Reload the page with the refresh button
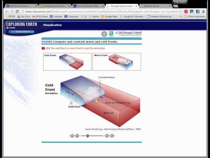Screen dimensions: 210x158 coord(17,12)
